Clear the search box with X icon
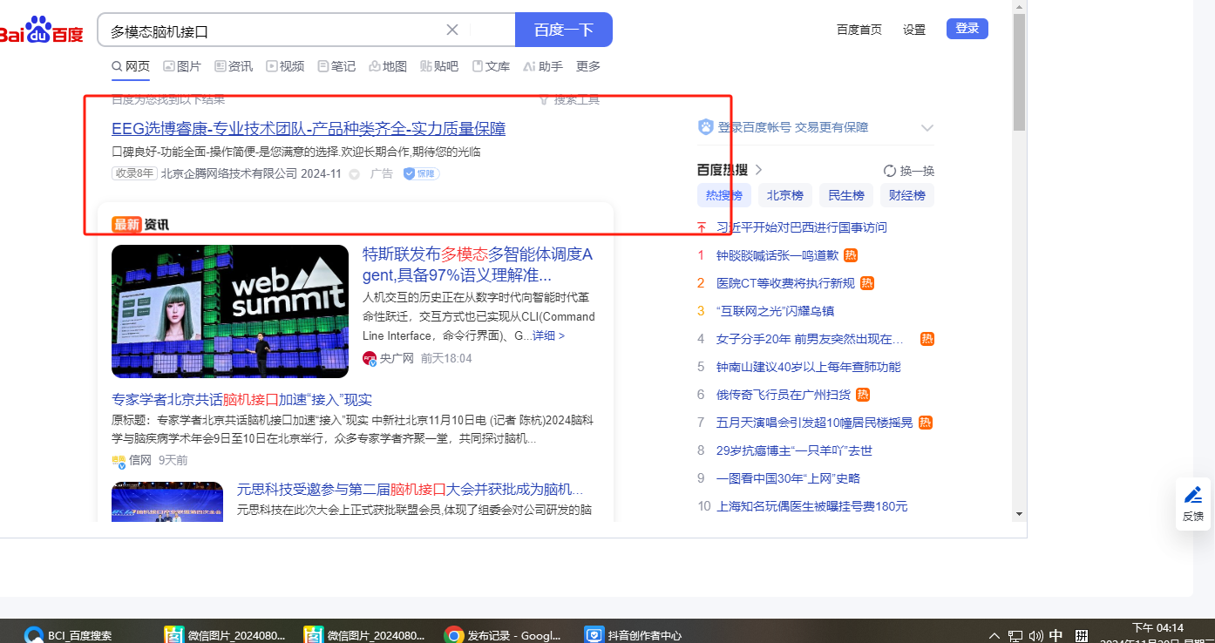1215x643 pixels. click(x=452, y=30)
